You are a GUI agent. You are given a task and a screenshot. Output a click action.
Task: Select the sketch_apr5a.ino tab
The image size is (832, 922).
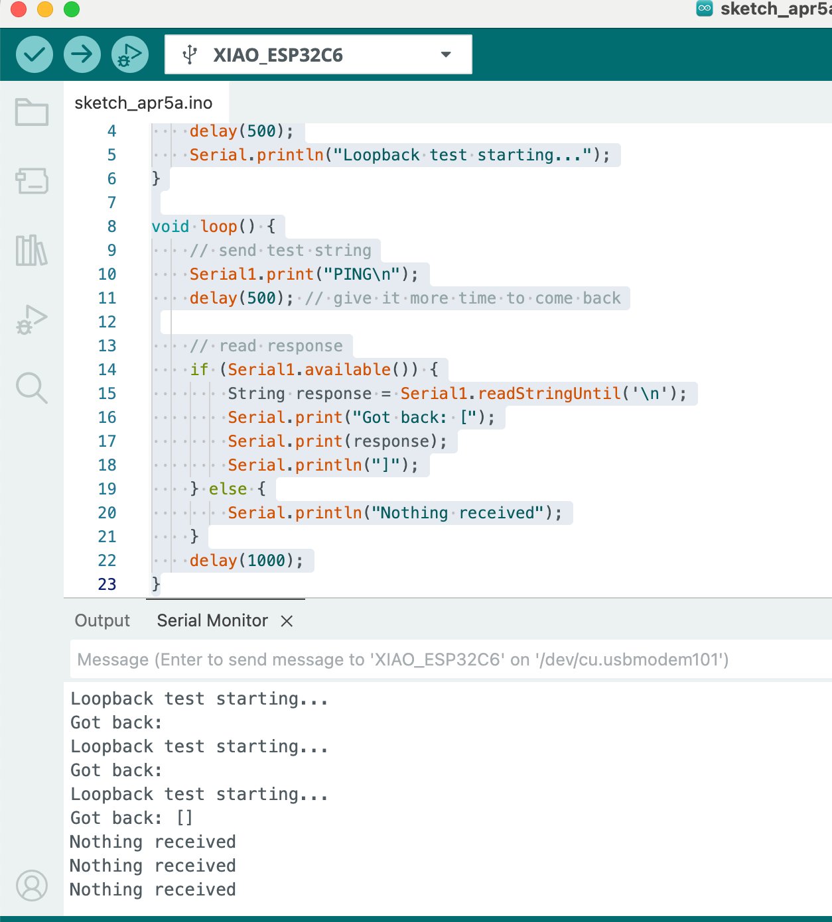pos(143,103)
